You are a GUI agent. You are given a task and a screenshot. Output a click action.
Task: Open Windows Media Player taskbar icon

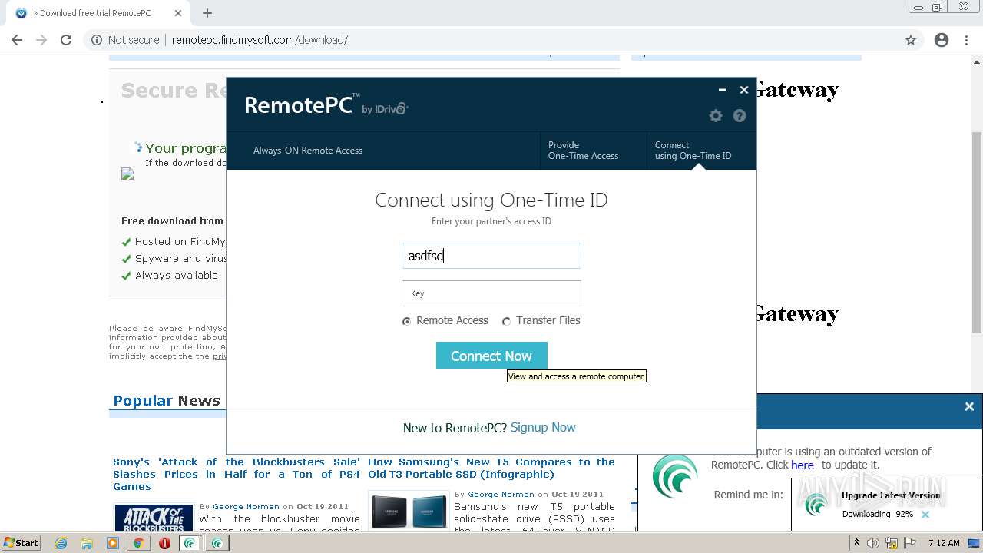[113, 543]
